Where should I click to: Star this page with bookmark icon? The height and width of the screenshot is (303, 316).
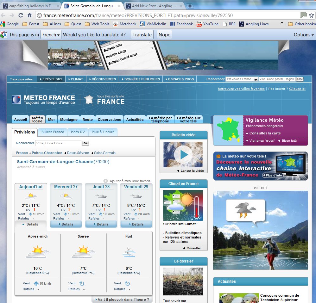pos(311,15)
